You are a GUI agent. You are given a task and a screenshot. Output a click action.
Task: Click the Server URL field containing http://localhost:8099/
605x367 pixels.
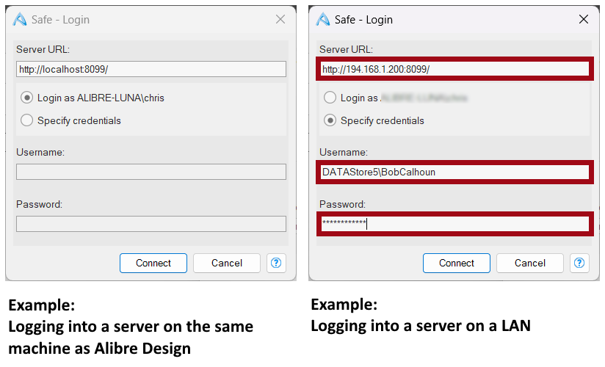151,69
